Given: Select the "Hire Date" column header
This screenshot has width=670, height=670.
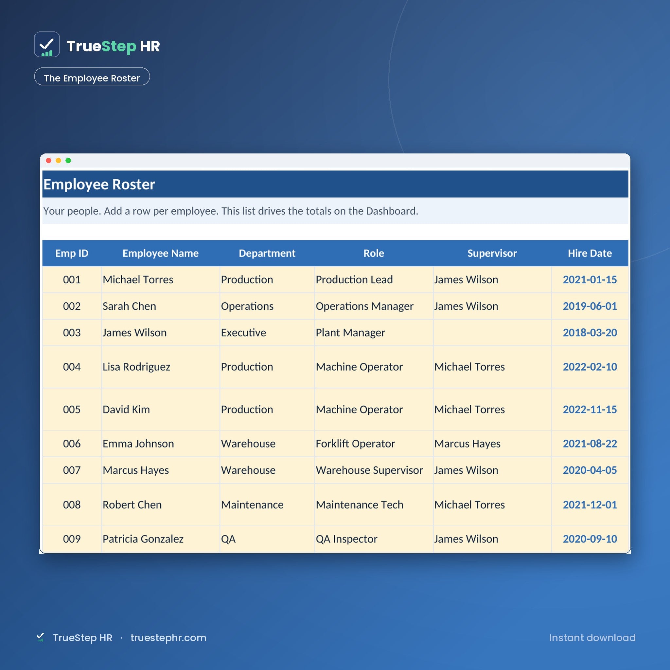Looking at the screenshot, I should [x=590, y=253].
